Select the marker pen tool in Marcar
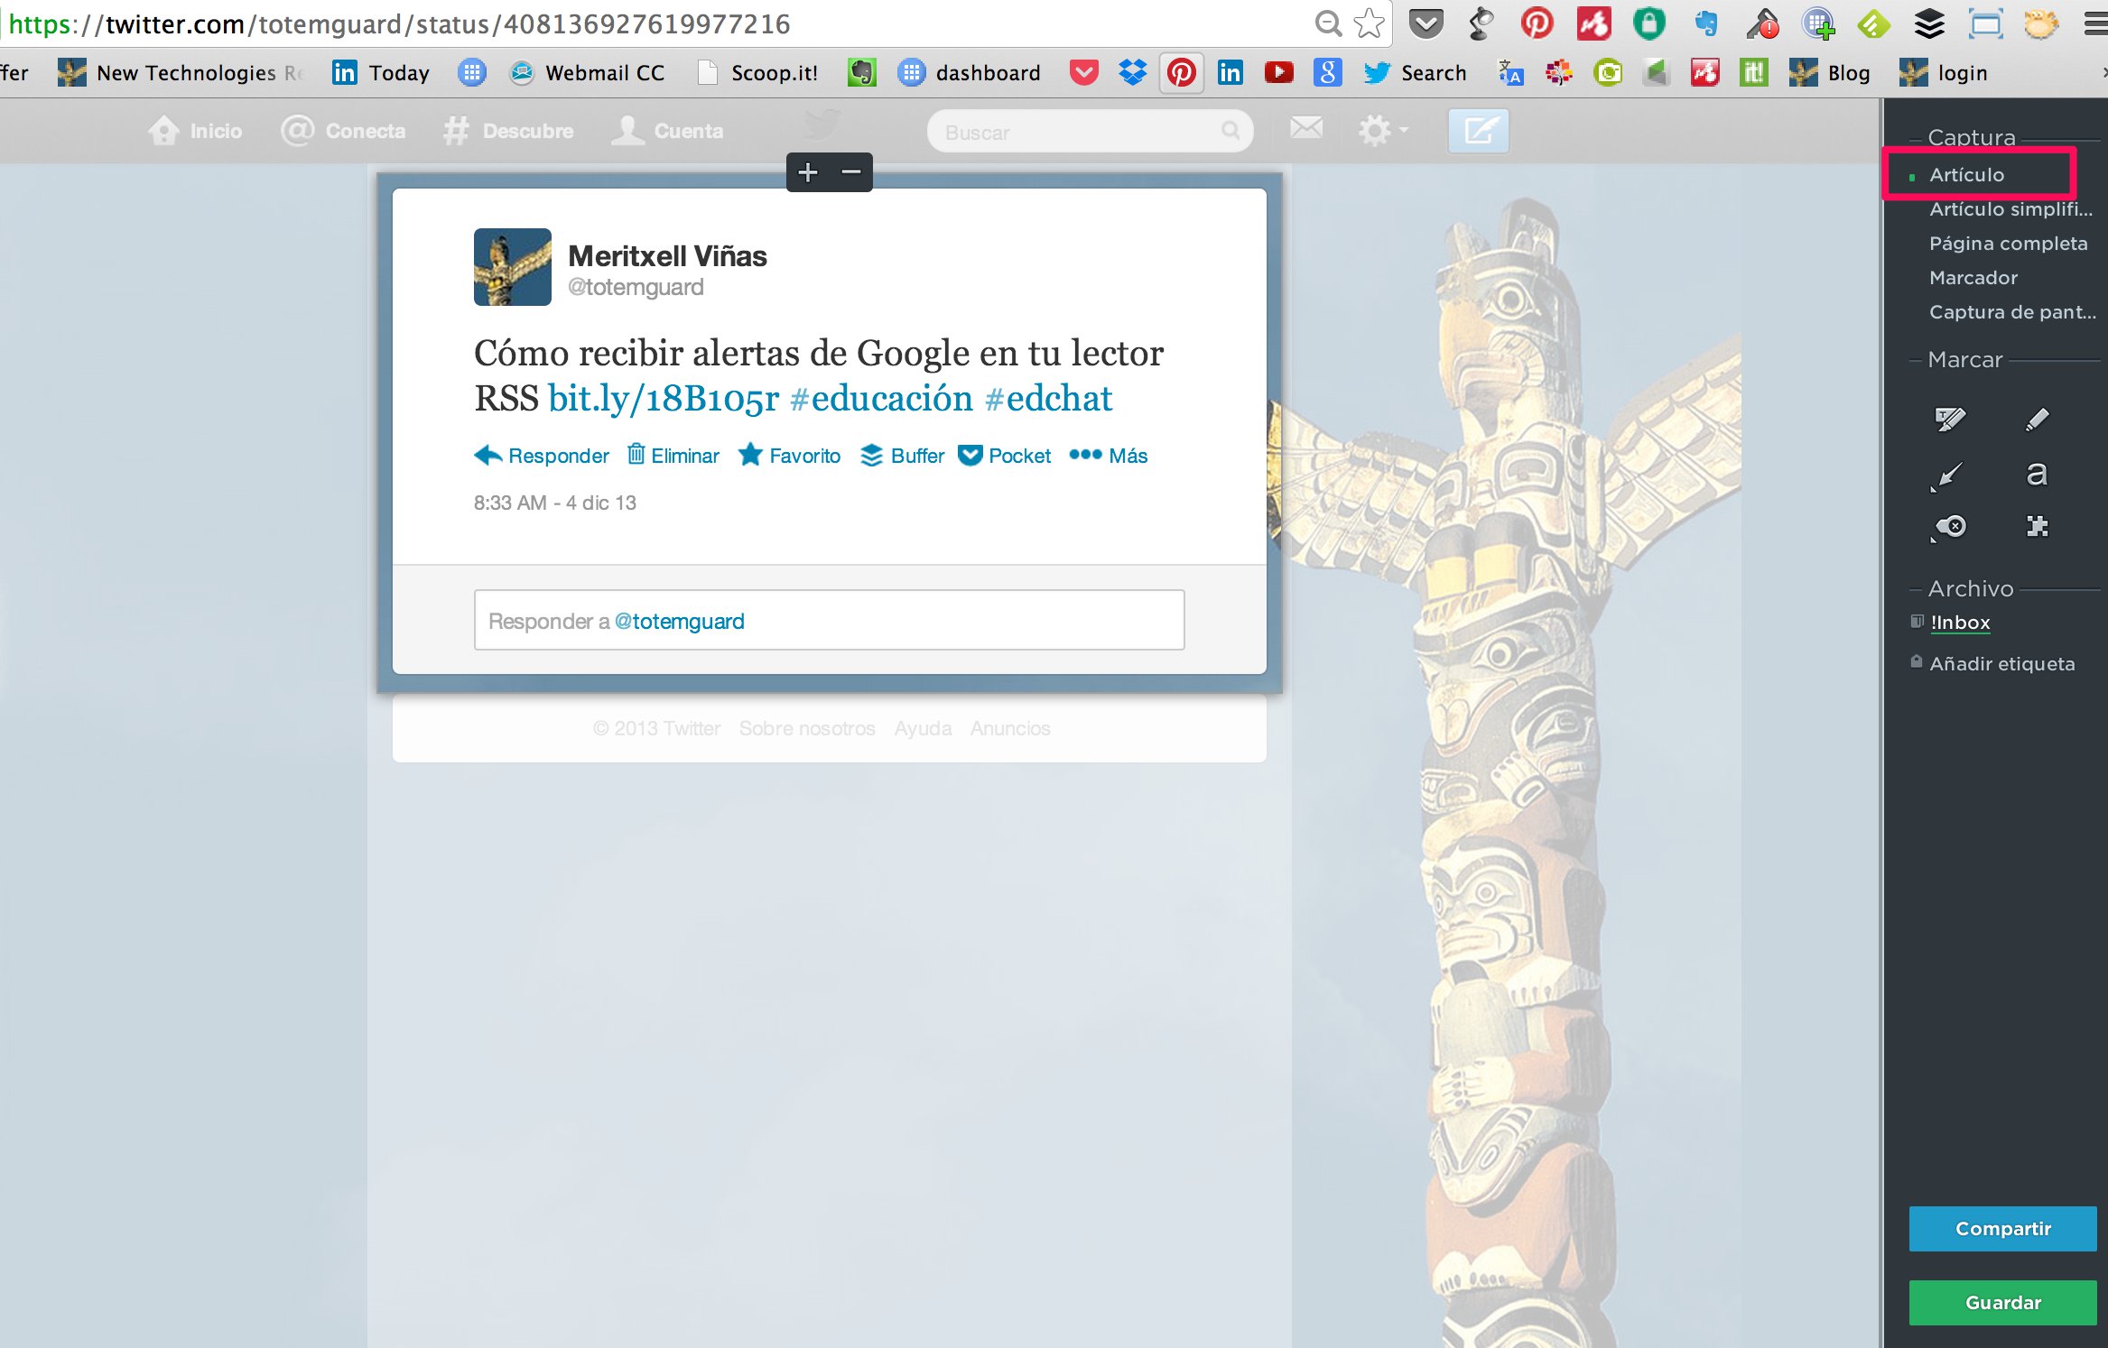 tap(2037, 419)
